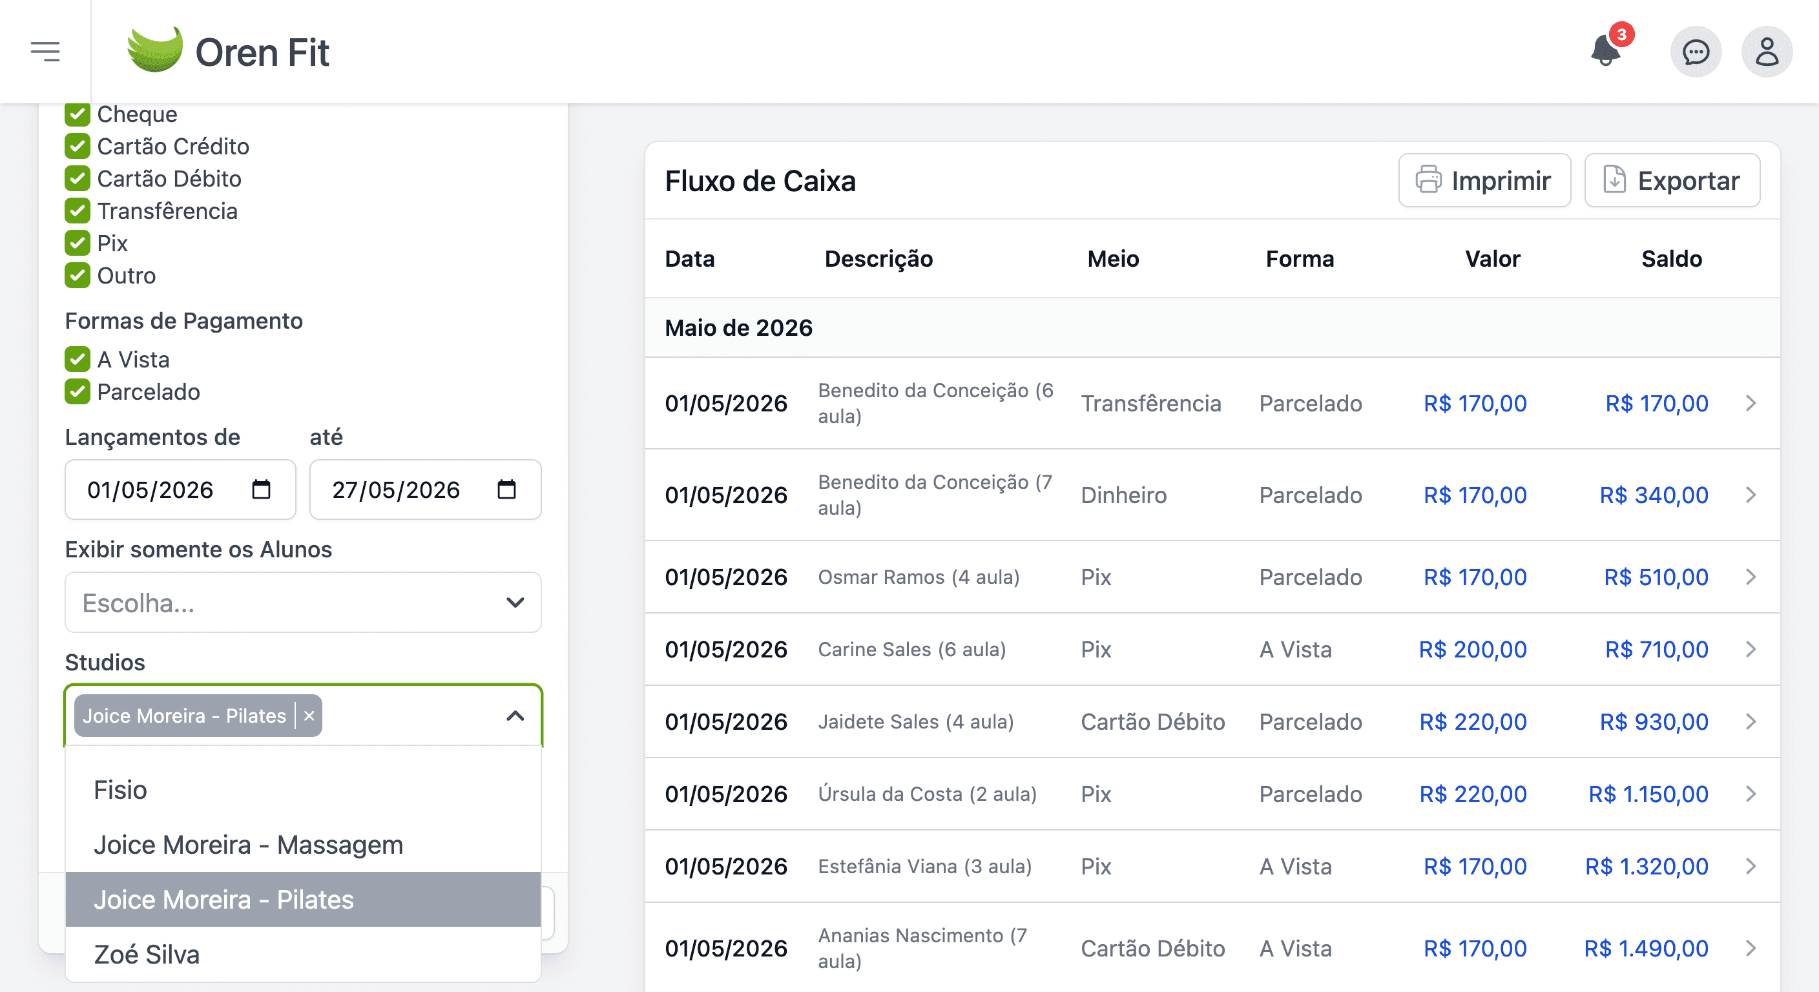Open notifications bell with 3 alerts
Viewport: 1819px width, 992px height.
1608,50
